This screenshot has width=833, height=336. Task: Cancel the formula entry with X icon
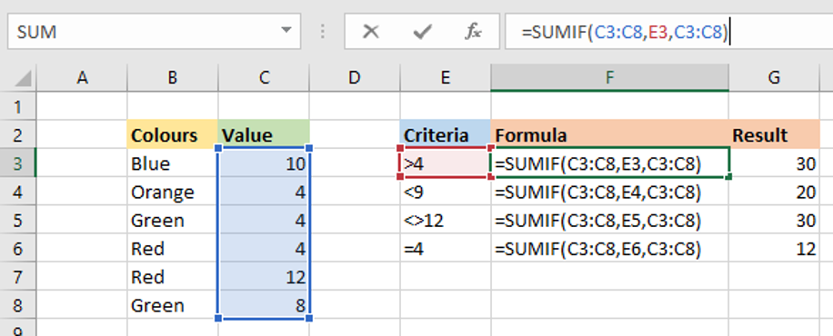coord(370,32)
